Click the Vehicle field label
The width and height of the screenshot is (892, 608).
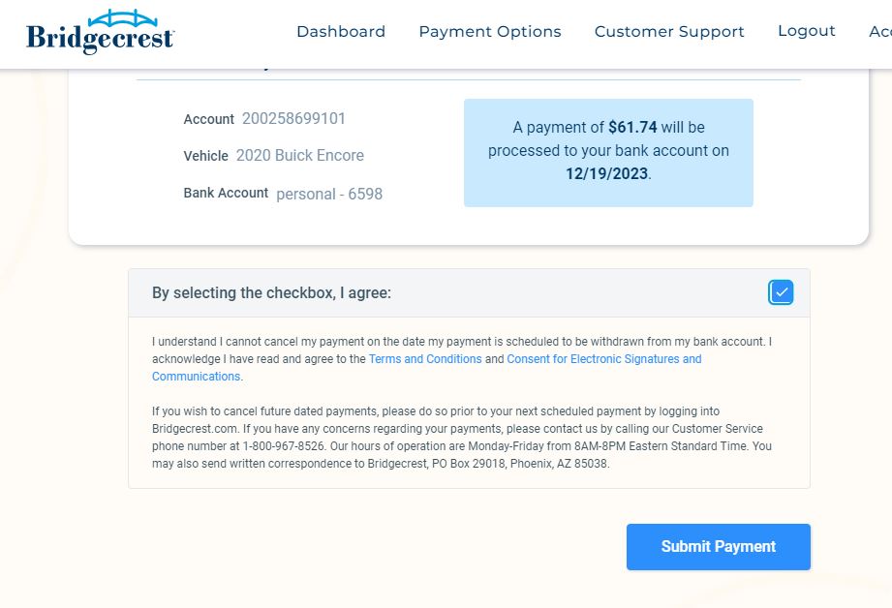pyautogui.click(x=205, y=156)
